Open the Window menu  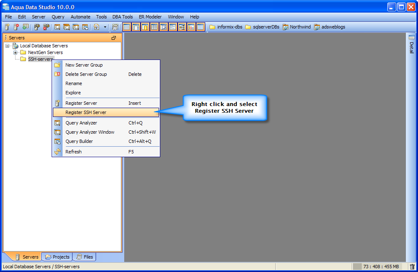tap(176, 17)
